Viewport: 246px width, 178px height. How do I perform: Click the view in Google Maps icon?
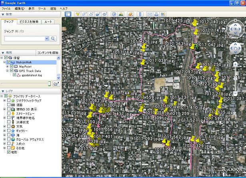tap(163, 14)
